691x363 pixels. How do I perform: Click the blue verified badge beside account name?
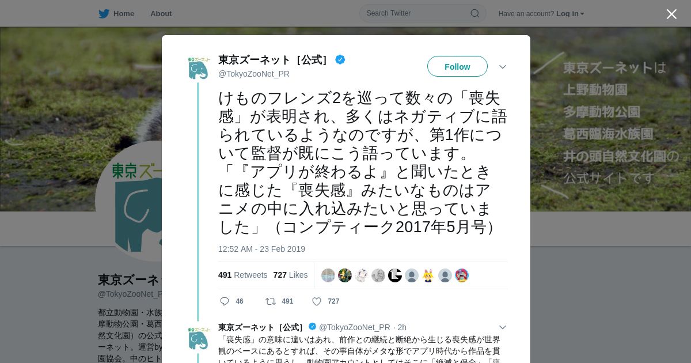pos(340,59)
